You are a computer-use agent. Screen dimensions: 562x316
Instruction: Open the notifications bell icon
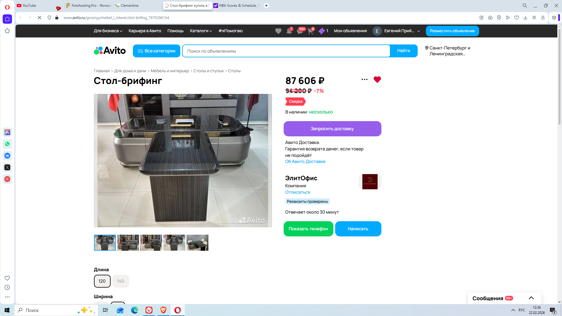coord(289,31)
